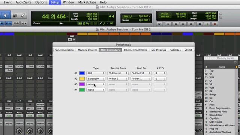This screenshot has height=135, width=240.
Task: Open the # Ch's dropdown showing 8
Action: [160, 73]
